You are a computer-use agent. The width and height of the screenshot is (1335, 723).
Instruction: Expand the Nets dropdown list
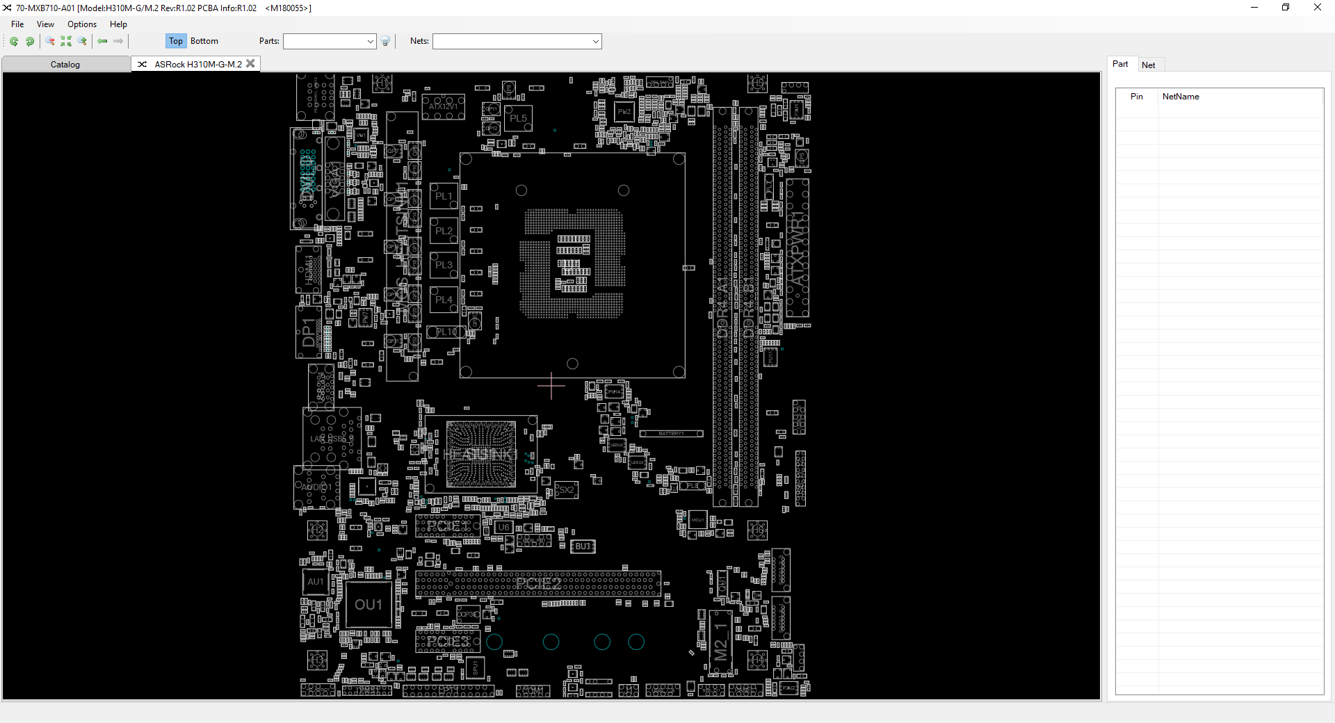595,42
